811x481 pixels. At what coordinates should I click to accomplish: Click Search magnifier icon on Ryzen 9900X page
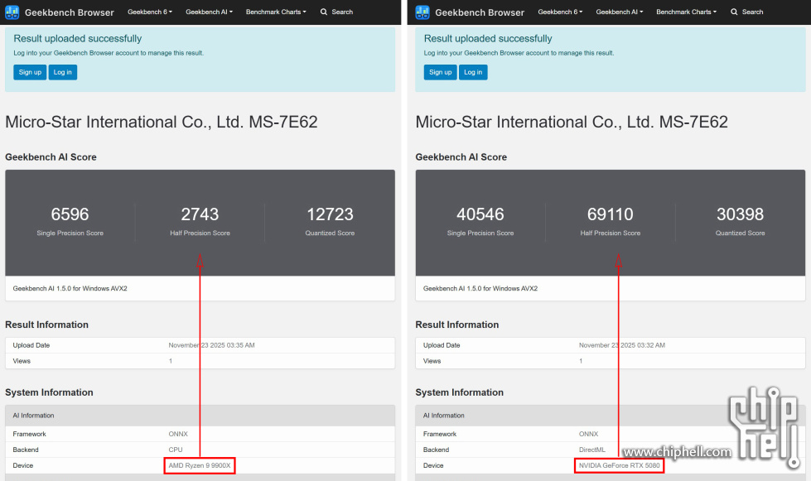click(324, 12)
